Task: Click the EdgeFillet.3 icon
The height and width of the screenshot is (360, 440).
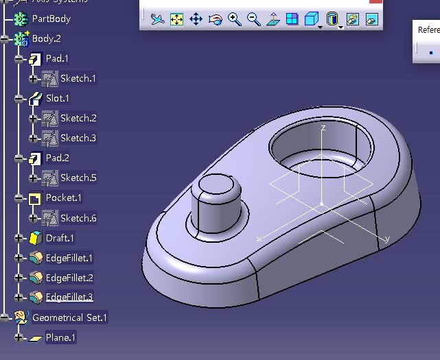Action: click(36, 298)
